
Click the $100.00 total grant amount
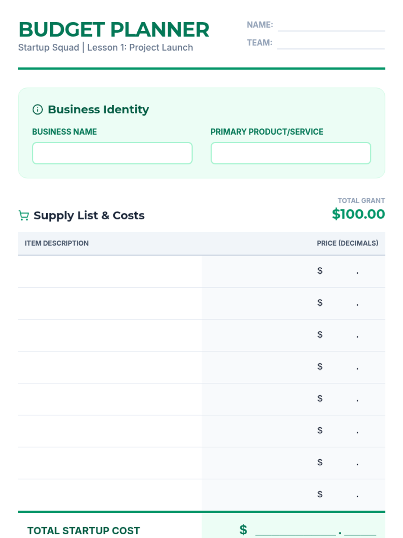click(358, 214)
